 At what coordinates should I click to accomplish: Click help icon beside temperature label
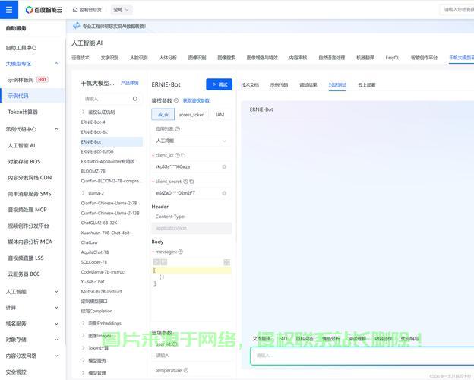click(x=186, y=370)
